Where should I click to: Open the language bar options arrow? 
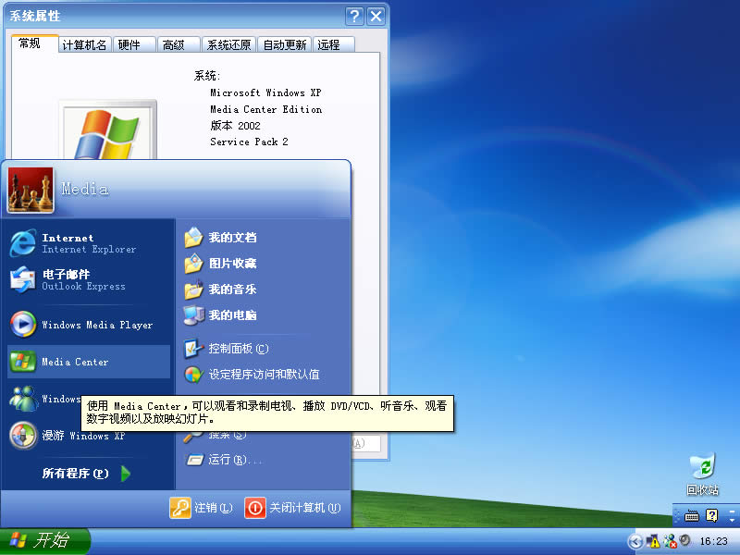pos(732,520)
